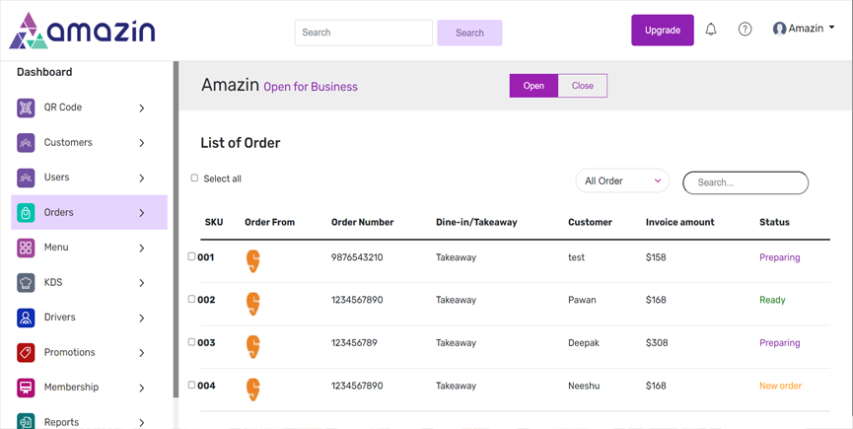Select the Customers sidebar icon

pyautogui.click(x=26, y=143)
